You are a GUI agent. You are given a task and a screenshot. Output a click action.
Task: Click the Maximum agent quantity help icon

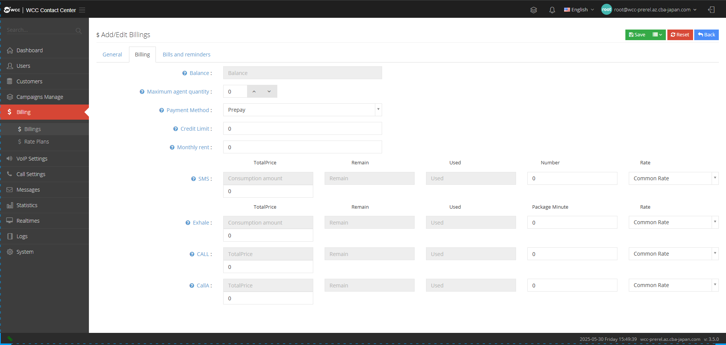click(x=142, y=92)
